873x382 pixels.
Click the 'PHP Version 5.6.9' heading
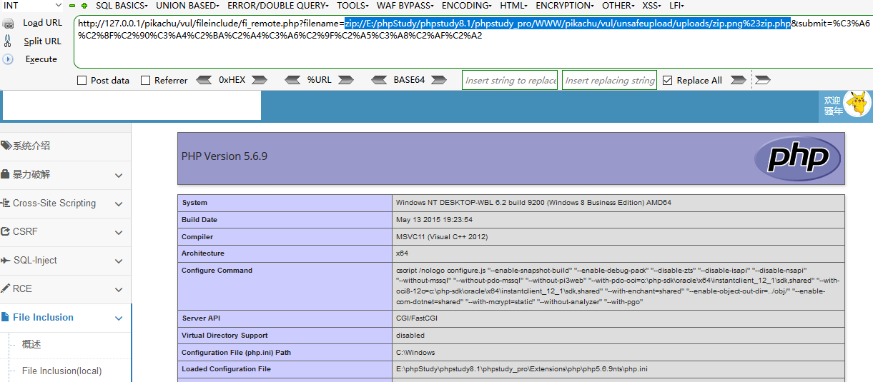225,156
